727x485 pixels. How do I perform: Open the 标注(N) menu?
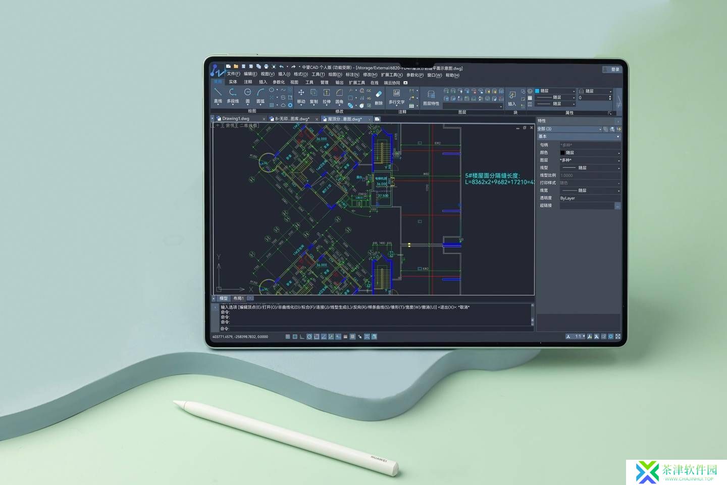click(352, 75)
